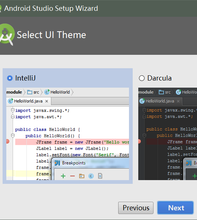Close the HelloWorld.java tab in Darcula preview
Viewport: 197px width, 220px height.
pyautogui.click(x=178, y=101)
